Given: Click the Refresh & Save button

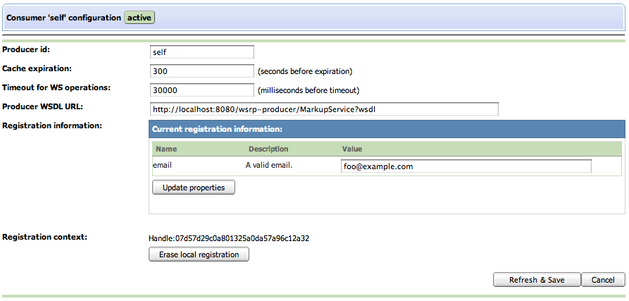Looking at the screenshot, I should click(537, 280).
